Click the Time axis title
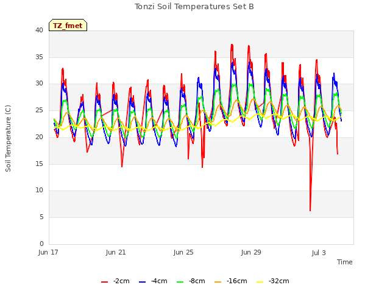 (345, 262)
